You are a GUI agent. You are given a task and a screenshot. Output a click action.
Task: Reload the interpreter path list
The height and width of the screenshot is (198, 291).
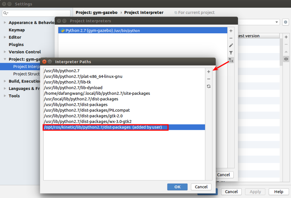209,86
